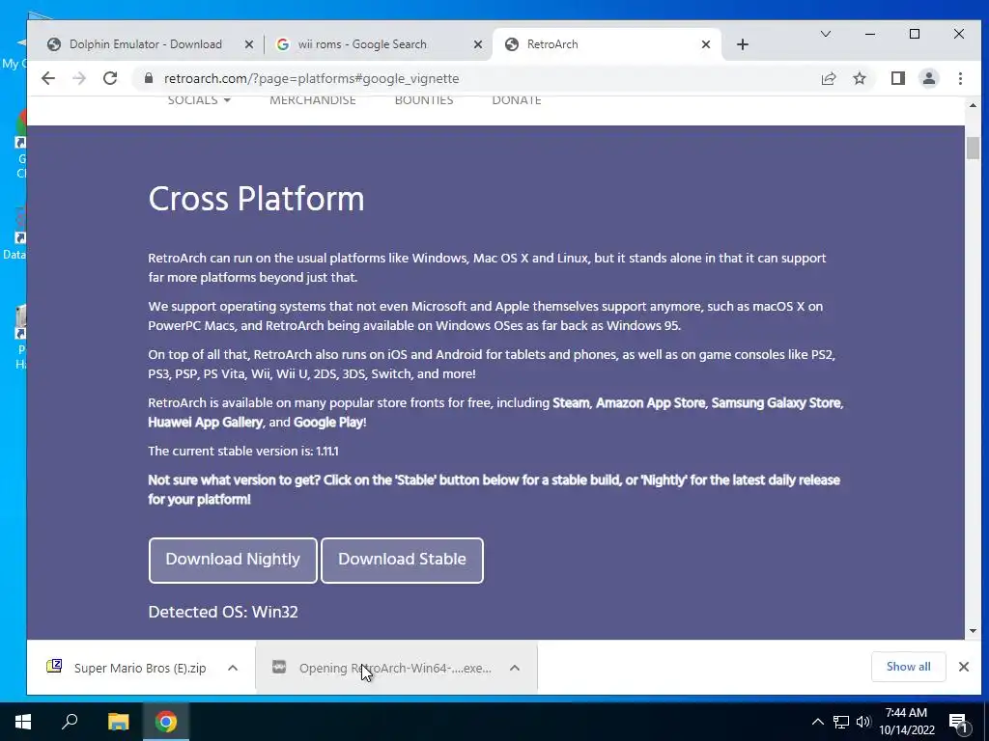
Task: Click the current stable version 1.11.1 text
Action: [x=243, y=452]
